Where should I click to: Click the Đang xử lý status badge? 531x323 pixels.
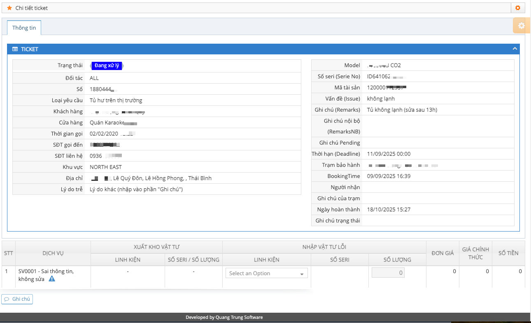[x=107, y=66]
